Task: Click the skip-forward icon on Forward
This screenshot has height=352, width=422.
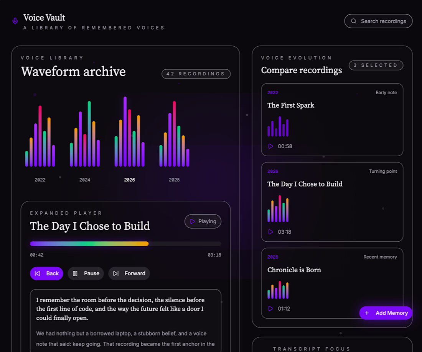Action: click(x=116, y=273)
